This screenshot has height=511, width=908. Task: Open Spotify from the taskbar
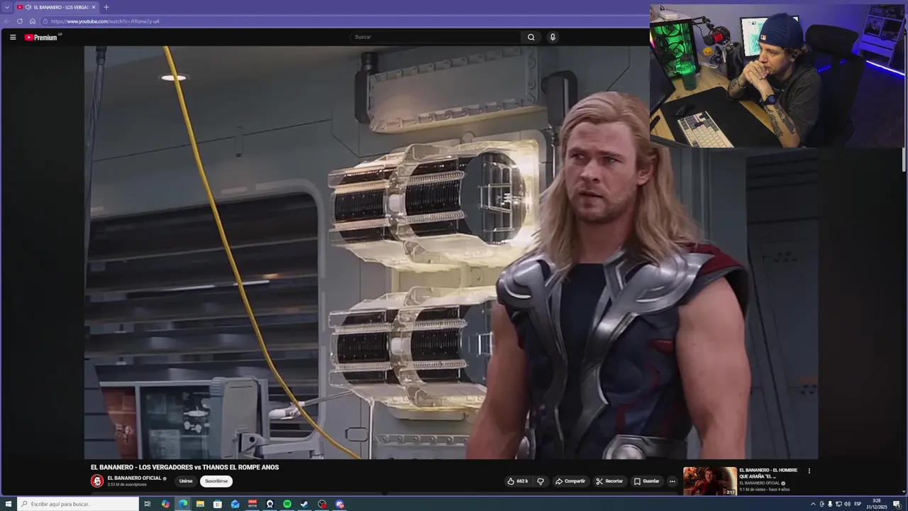click(287, 504)
